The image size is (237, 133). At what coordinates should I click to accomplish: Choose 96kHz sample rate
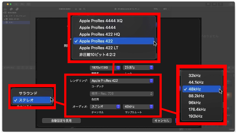click(x=202, y=103)
